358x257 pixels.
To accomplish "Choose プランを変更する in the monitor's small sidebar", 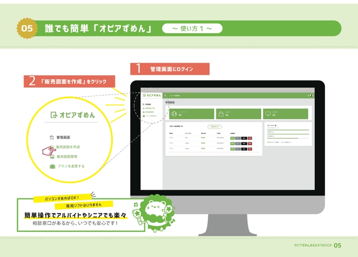I will (x=150, y=116).
